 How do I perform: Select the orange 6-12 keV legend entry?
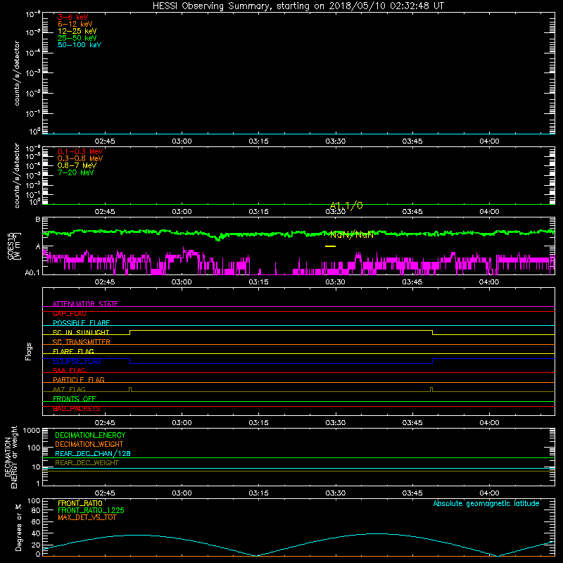click(x=75, y=24)
